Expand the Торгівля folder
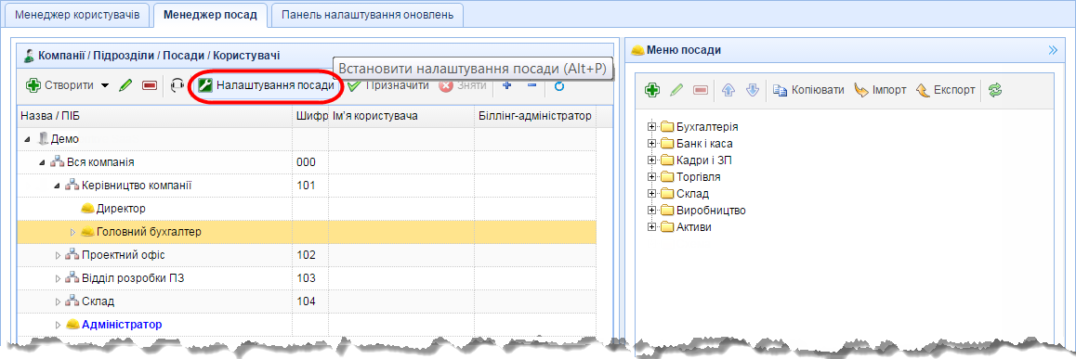 coord(652,177)
